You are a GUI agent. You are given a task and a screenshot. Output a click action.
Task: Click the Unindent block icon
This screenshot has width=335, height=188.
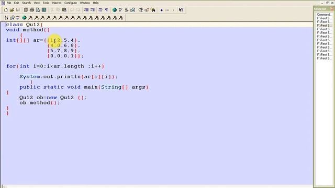coord(92,10)
